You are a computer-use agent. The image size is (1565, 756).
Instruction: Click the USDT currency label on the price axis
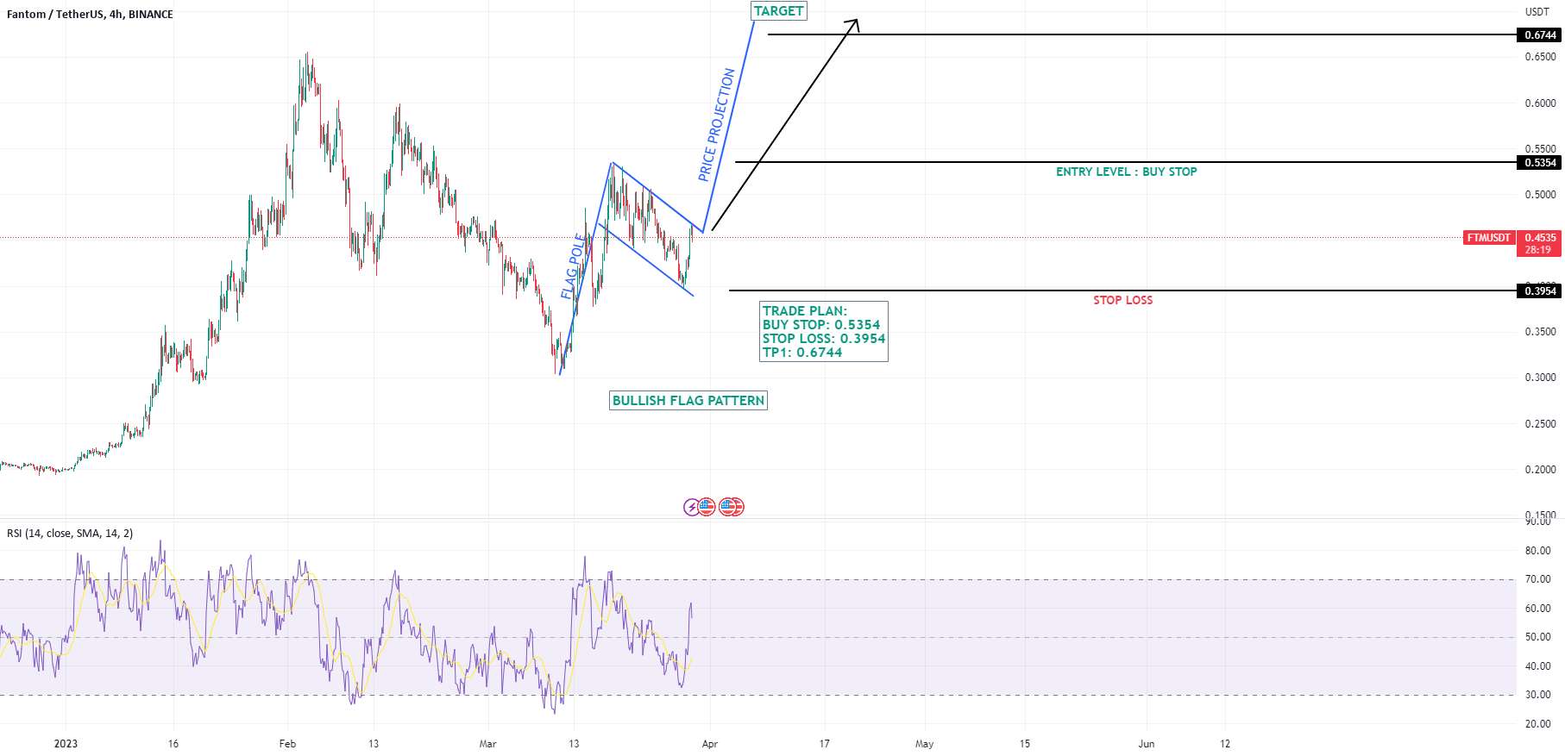click(x=1537, y=12)
